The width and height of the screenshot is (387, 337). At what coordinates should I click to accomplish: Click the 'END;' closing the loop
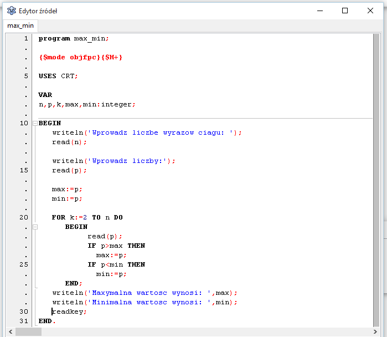[74, 283]
